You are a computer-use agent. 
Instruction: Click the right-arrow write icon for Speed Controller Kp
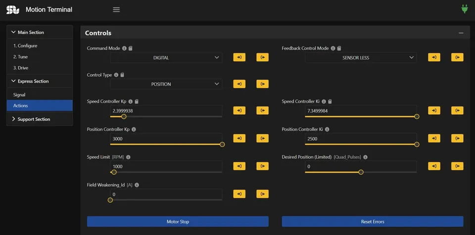pos(239,110)
